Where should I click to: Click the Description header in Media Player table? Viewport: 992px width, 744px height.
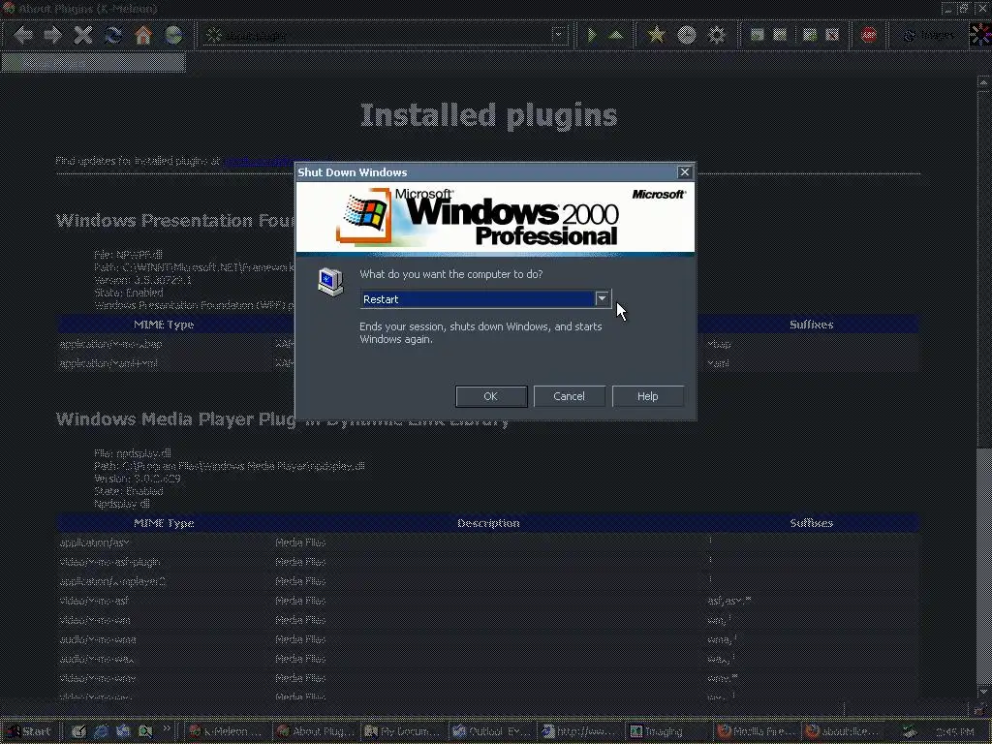point(488,523)
